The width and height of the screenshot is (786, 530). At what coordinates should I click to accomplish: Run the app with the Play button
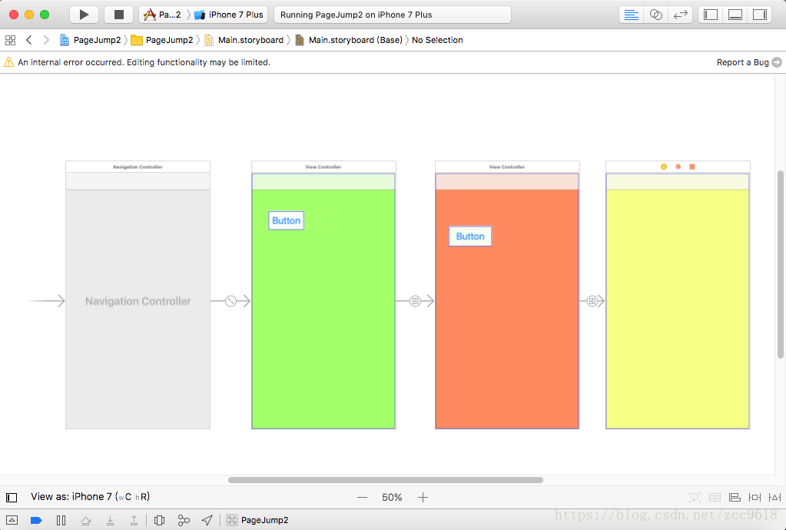click(84, 15)
